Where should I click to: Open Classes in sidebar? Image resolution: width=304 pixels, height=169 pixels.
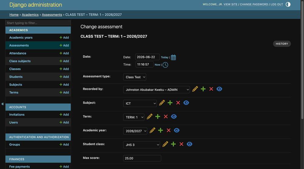click(15, 69)
